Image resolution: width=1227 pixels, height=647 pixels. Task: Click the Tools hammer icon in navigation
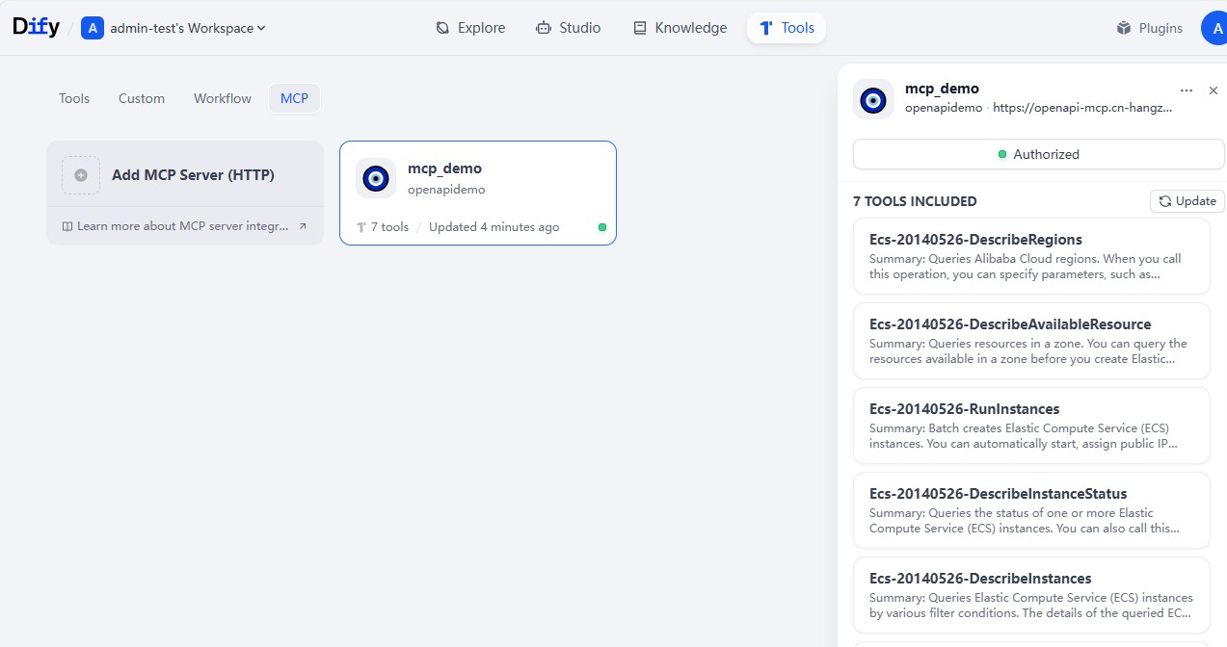[x=766, y=28]
